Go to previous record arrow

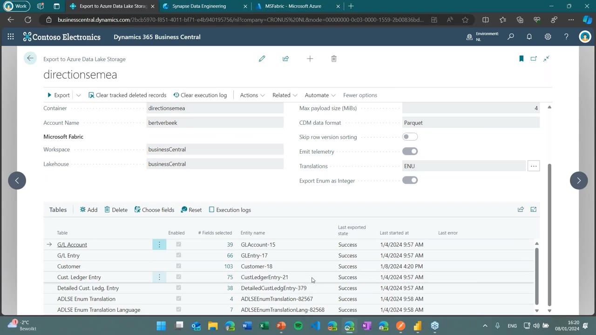point(17,181)
